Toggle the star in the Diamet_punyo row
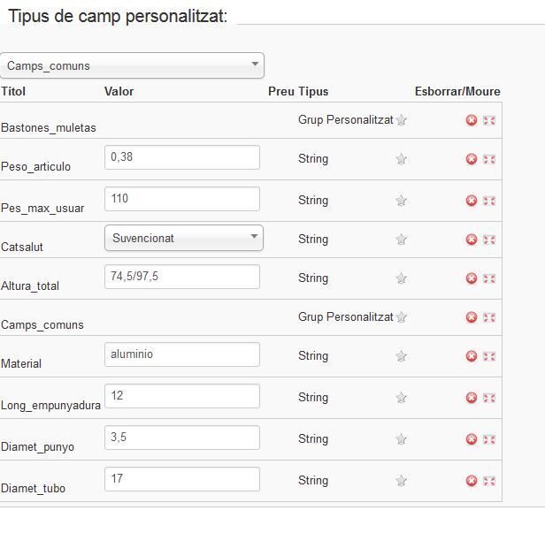 401,439
